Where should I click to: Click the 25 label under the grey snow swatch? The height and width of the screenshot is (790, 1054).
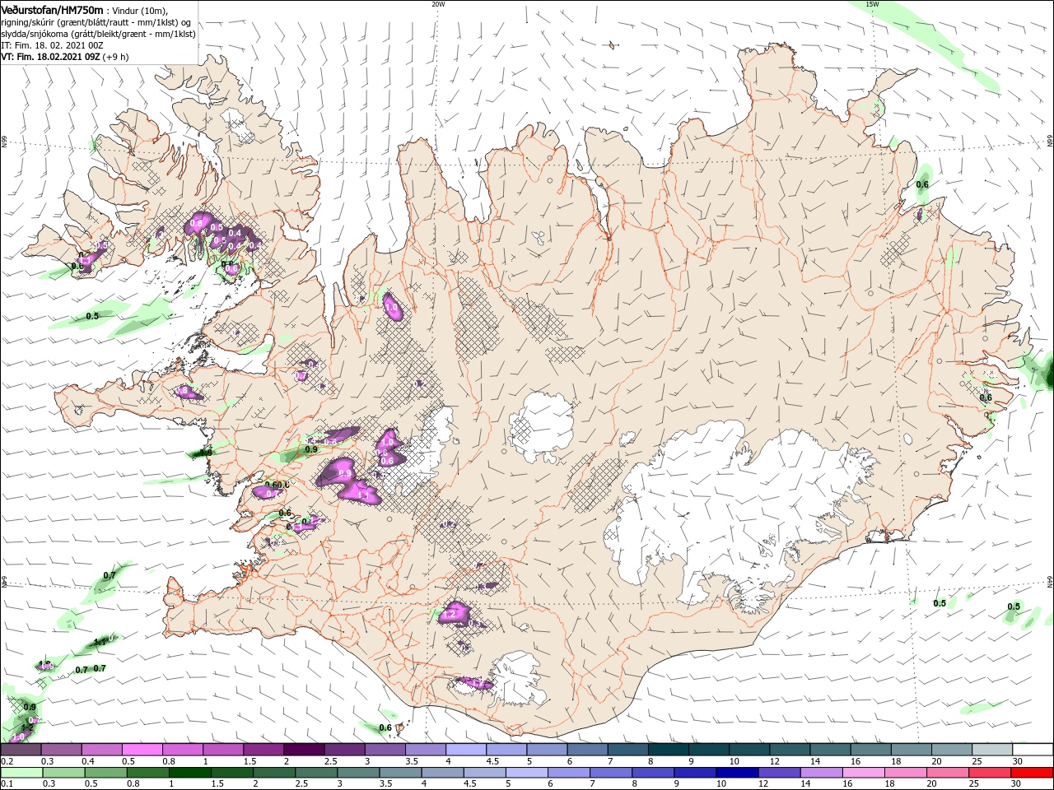click(x=977, y=761)
